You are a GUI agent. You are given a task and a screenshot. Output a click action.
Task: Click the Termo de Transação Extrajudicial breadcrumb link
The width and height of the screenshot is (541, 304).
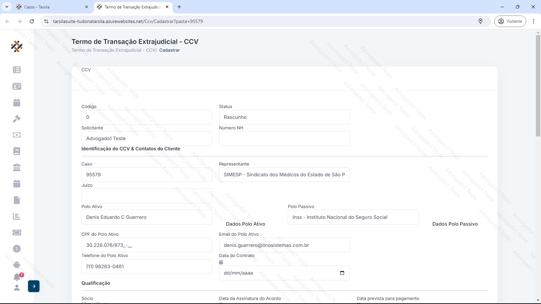(x=113, y=50)
